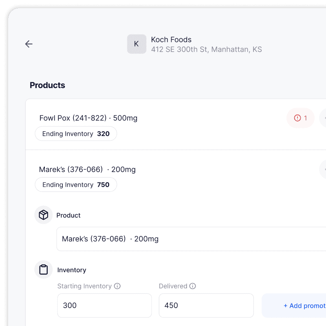Image resolution: width=326 pixels, height=326 pixels.
Task: Focus the Delivered field containing 450
Action: point(206,306)
